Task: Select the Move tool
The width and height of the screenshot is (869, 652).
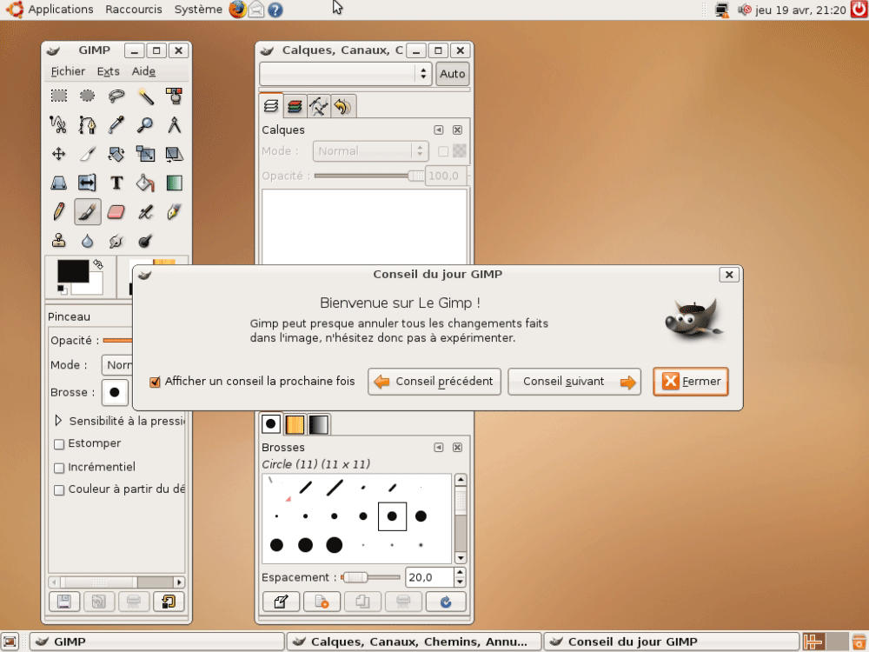Action: [x=59, y=154]
